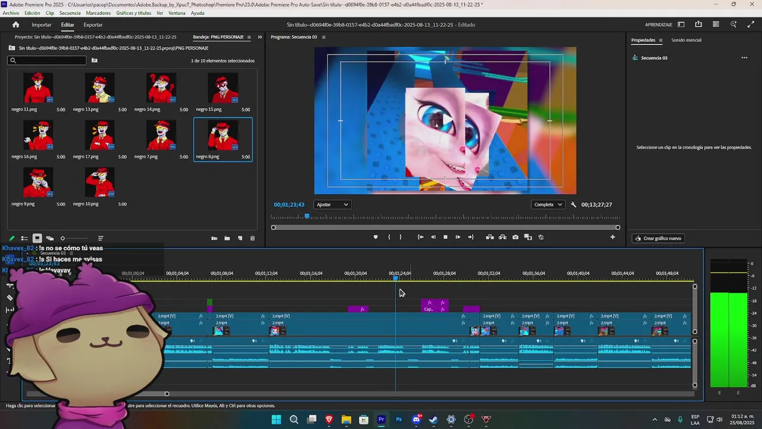Open the Bandeja: PNG PERSONAJE panel menu
Screen dimensions: 762x429
[249, 37]
